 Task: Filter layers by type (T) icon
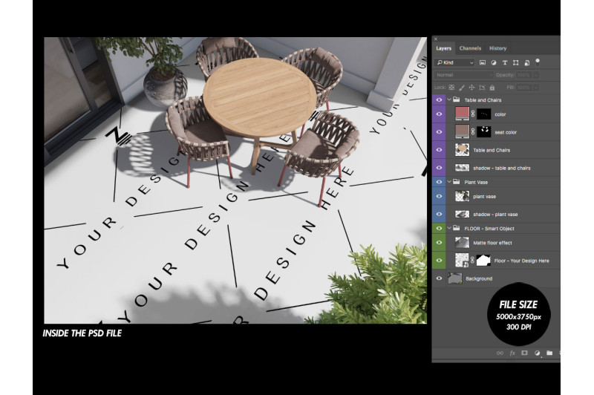pyautogui.click(x=505, y=63)
